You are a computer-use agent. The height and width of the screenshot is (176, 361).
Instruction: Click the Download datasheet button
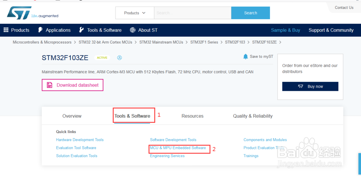(73, 85)
